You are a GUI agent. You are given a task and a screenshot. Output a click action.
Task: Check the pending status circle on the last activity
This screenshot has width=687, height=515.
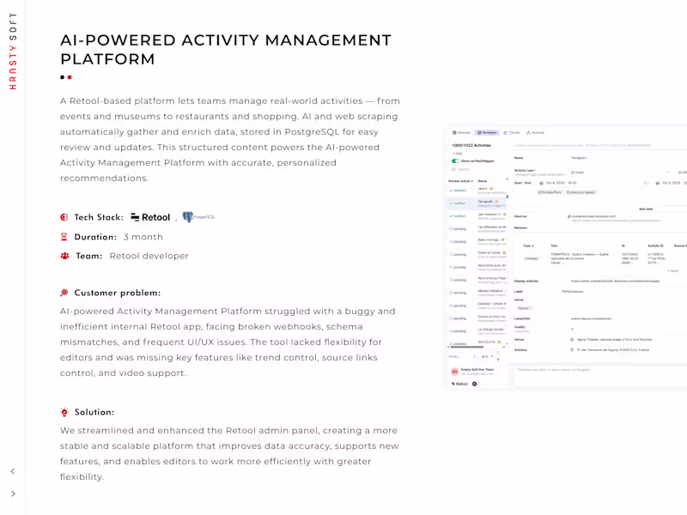pos(451,344)
